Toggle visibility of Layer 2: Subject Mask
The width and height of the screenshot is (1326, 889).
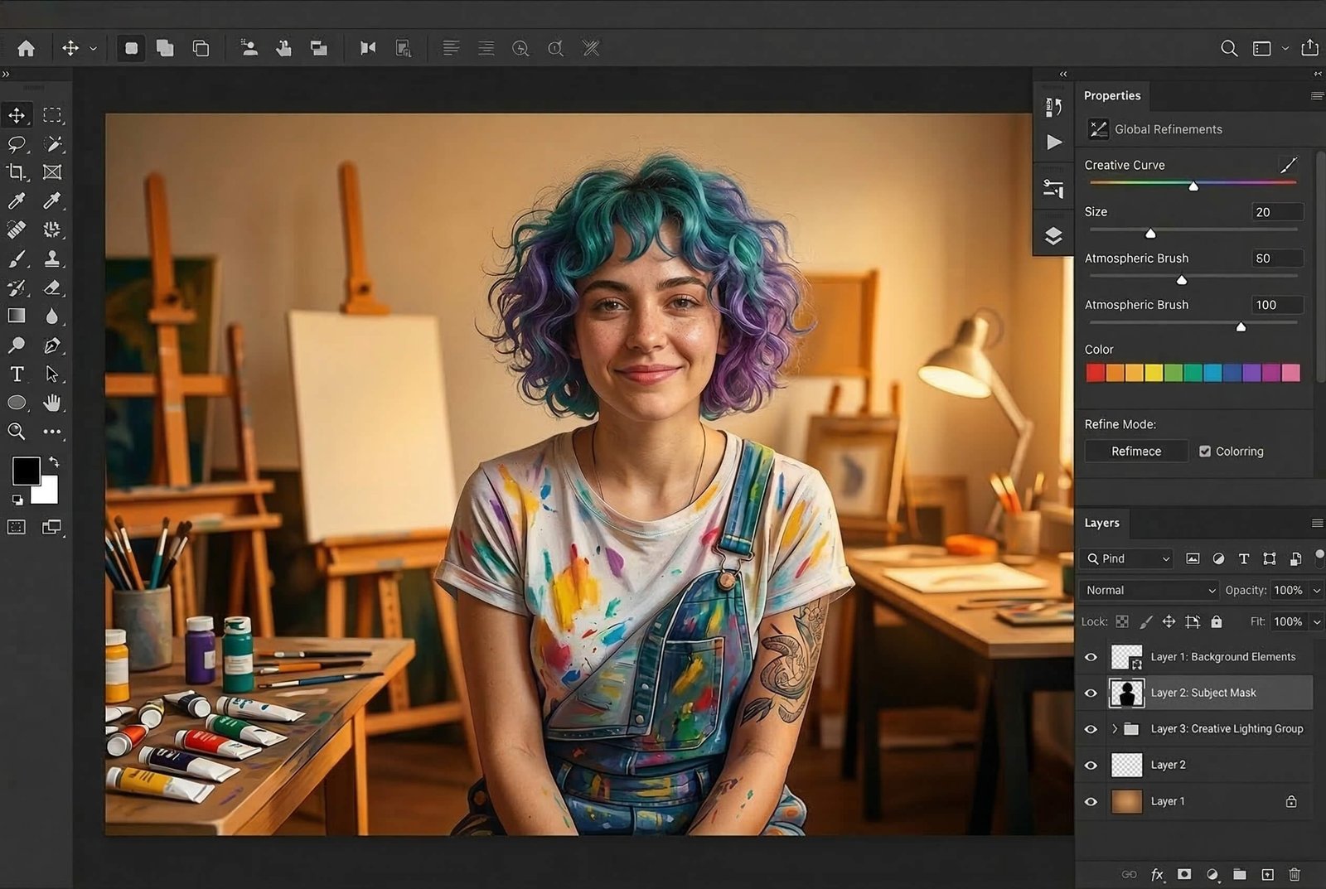pos(1091,693)
